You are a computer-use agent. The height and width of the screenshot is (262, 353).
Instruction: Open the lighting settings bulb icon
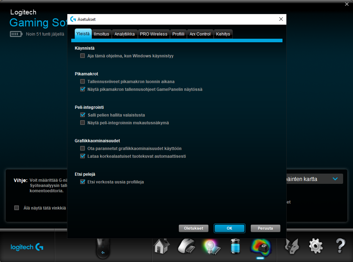click(211, 247)
